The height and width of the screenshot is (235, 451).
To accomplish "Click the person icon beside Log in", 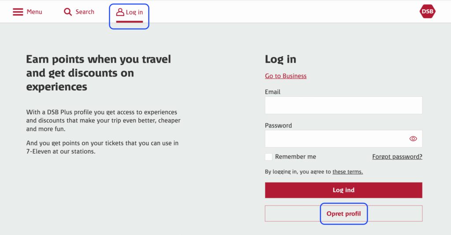I will pyautogui.click(x=120, y=12).
